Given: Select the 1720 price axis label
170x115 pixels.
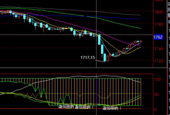Looking at the screenshot, I should pos(159,61).
